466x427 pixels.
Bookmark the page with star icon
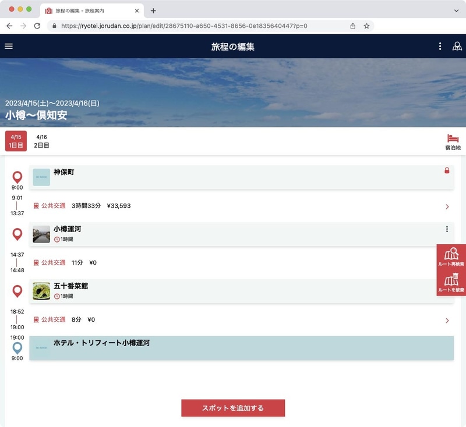click(366, 26)
